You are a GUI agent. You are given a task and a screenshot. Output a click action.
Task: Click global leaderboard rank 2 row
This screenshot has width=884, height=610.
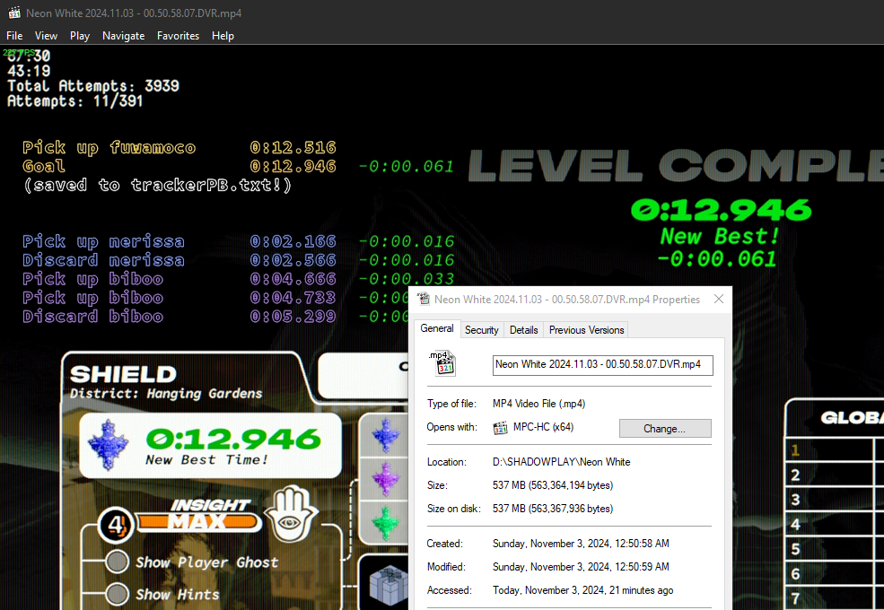(x=835, y=475)
